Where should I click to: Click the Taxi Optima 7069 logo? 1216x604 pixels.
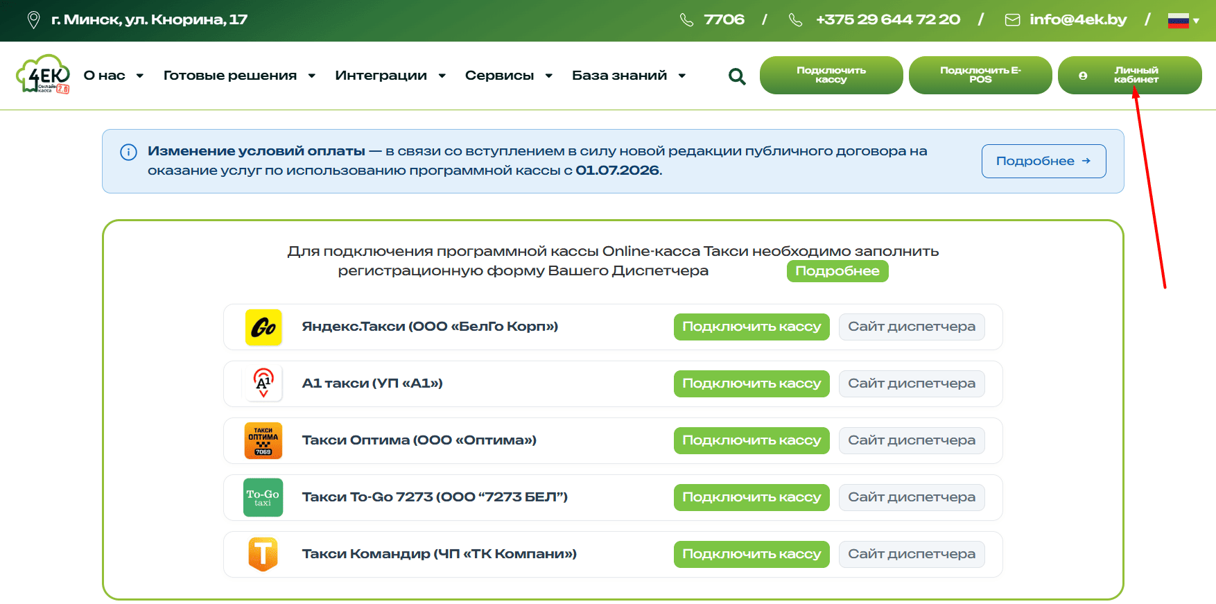[x=263, y=441]
